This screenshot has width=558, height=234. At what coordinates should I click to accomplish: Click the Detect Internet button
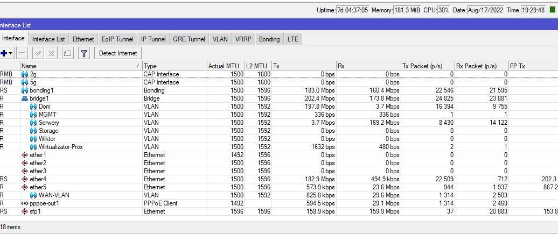click(x=118, y=53)
